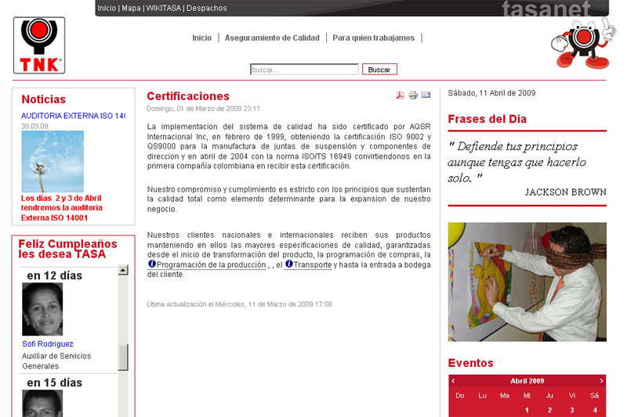Image resolution: width=627 pixels, height=417 pixels.
Task: Click red text about auditoria Externa ISO 14001
Action: click(62, 208)
